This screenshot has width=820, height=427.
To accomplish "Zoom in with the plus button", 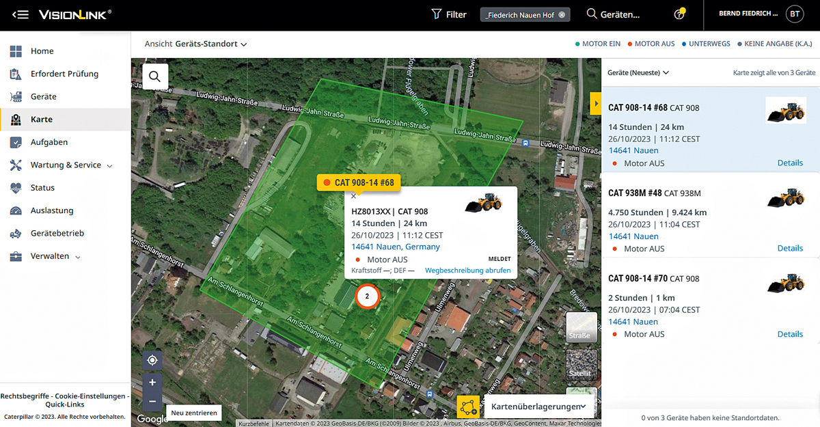I will (x=152, y=383).
